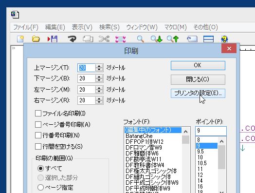The height and width of the screenshot is (193, 255).
Task: Click the 下マージン(B) input field
Action: point(86,78)
